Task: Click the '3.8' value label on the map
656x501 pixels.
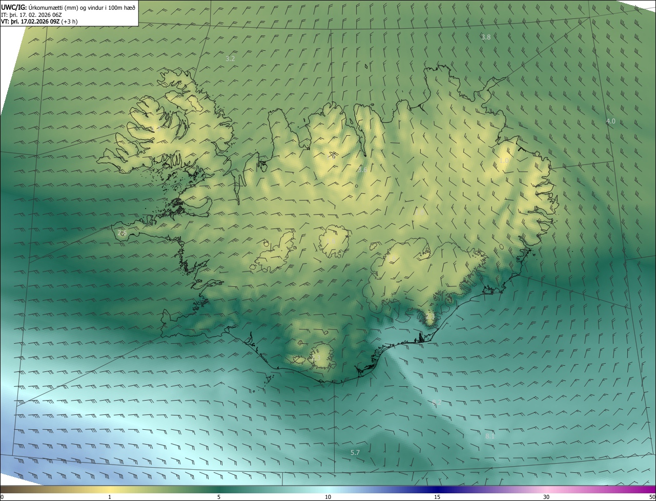Action: tap(486, 37)
